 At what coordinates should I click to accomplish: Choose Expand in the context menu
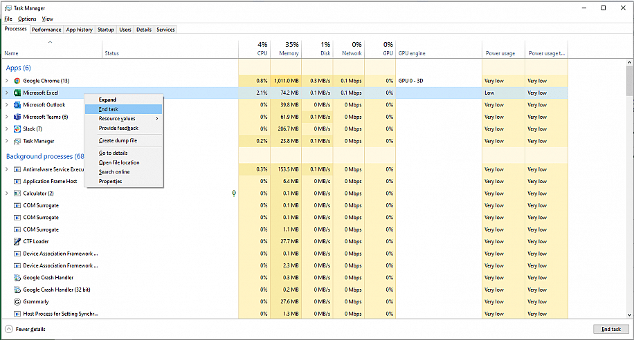tap(123, 100)
